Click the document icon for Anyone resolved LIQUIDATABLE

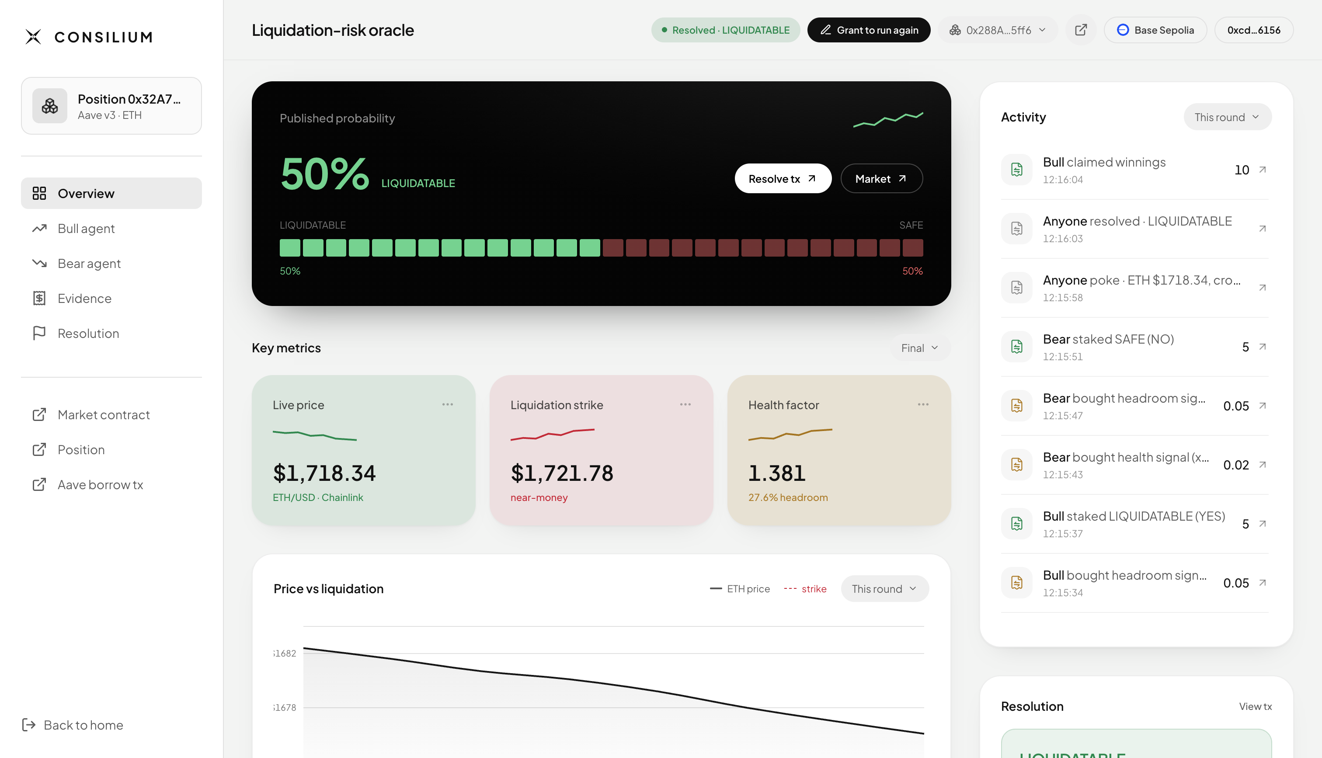click(1016, 228)
